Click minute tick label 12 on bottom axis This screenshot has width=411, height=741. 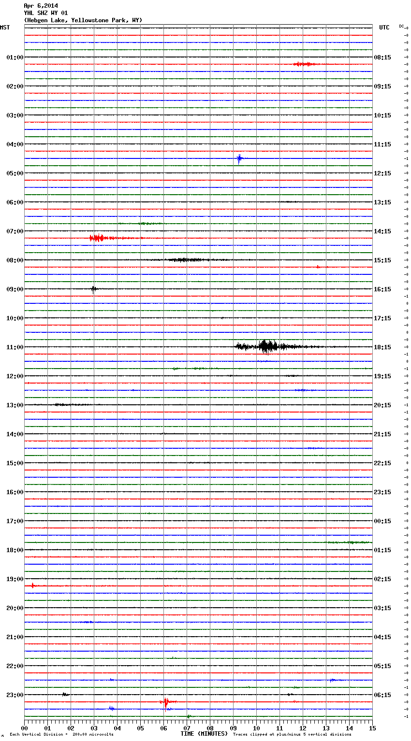point(303,728)
